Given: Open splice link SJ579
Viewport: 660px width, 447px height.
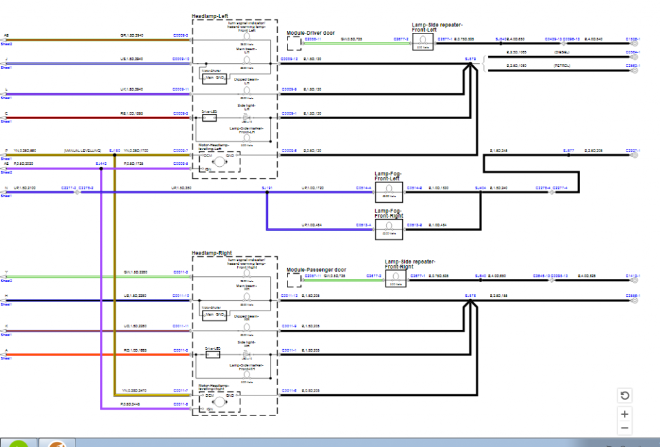Looking at the screenshot, I should point(471,59).
